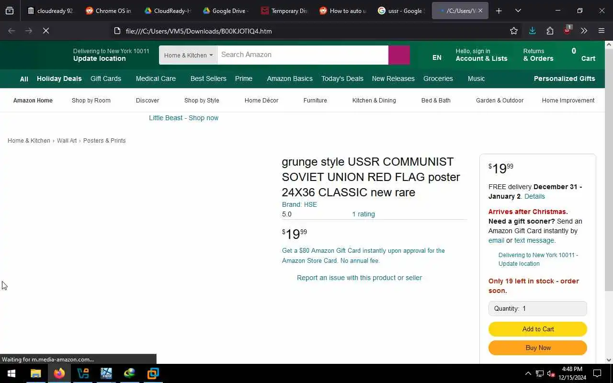613x383 pixels.
Task: Report an issue with this product or seller
Action: (x=359, y=278)
